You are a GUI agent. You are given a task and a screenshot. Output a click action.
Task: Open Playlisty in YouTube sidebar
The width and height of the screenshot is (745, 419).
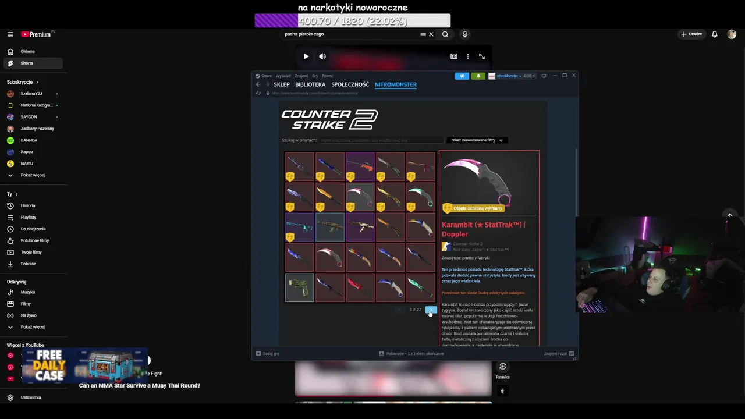[34, 217]
